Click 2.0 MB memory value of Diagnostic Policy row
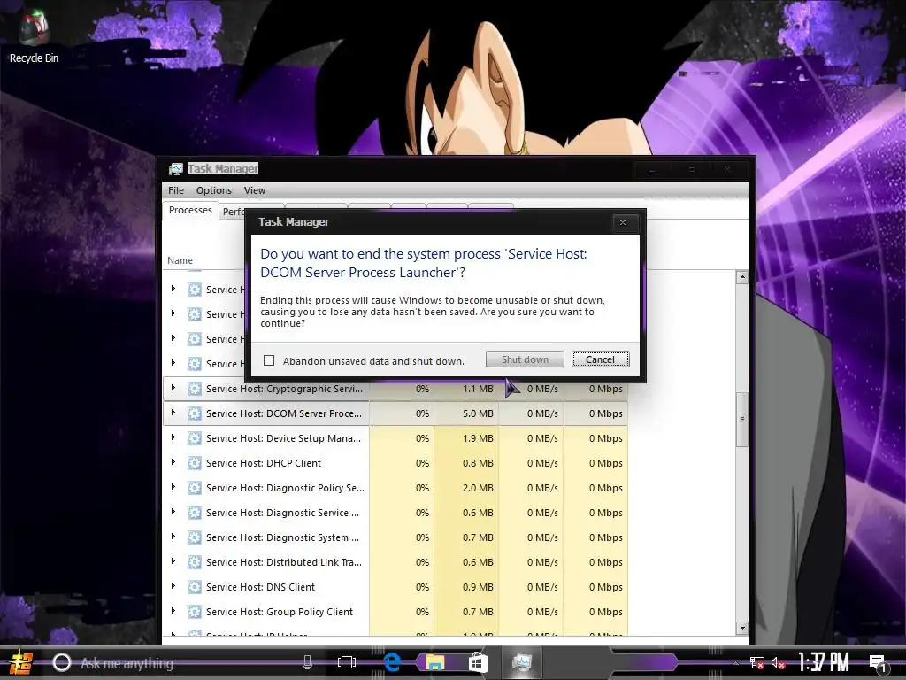Image resolution: width=906 pixels, height=680 pixels. point(478,488)
